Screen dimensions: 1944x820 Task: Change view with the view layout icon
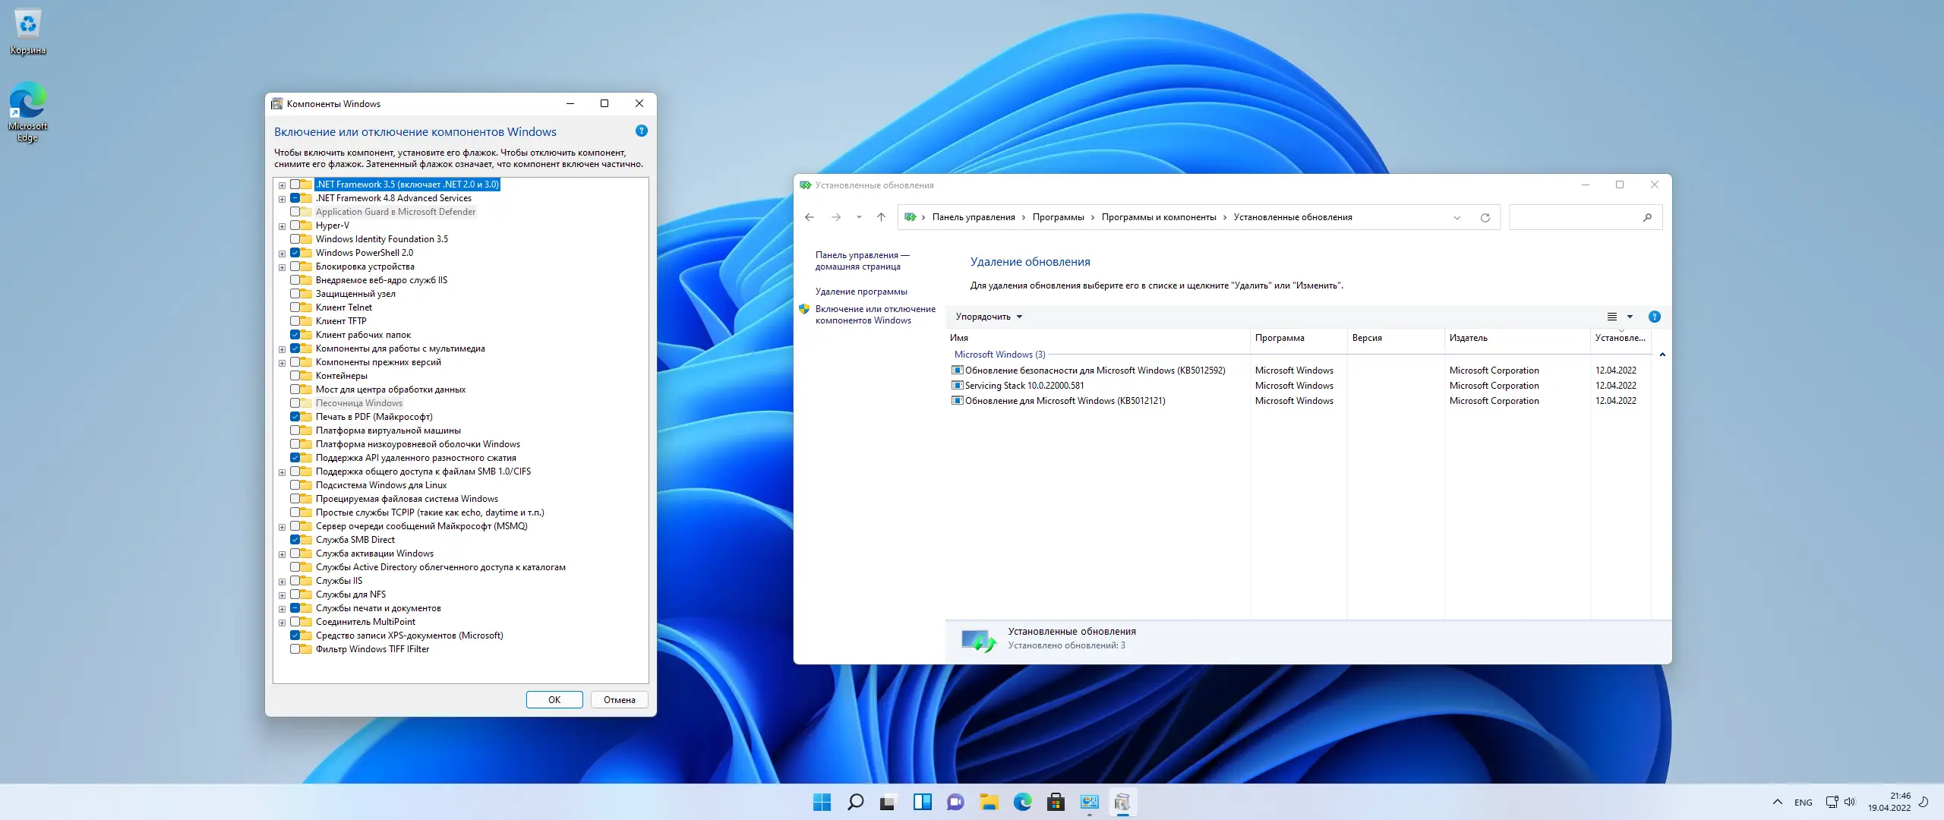[1611, 317]
